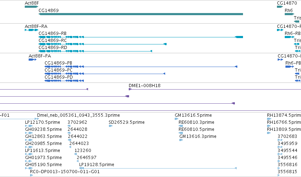This screenshot has height=177, width=301.
Task: Choose transcript CG14869-RD
Action: click(53, 47)
